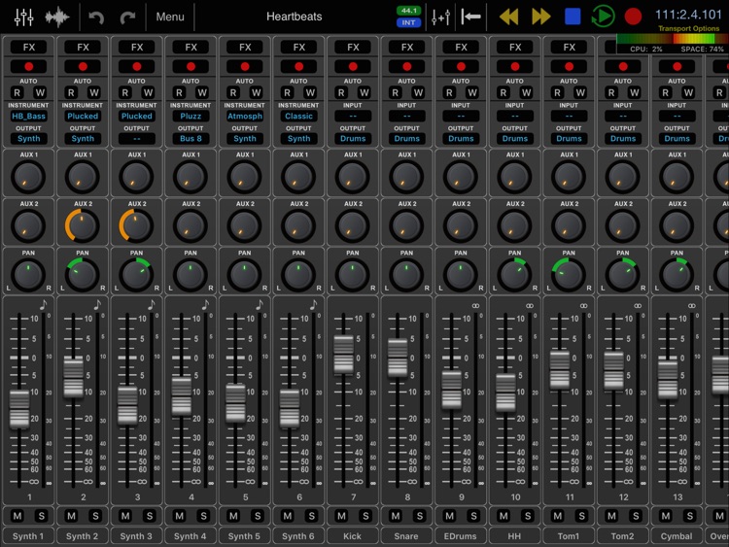The image size is (729, 547).
Task: Open FX panel for Kick channel
Action: tap(353, 47)
